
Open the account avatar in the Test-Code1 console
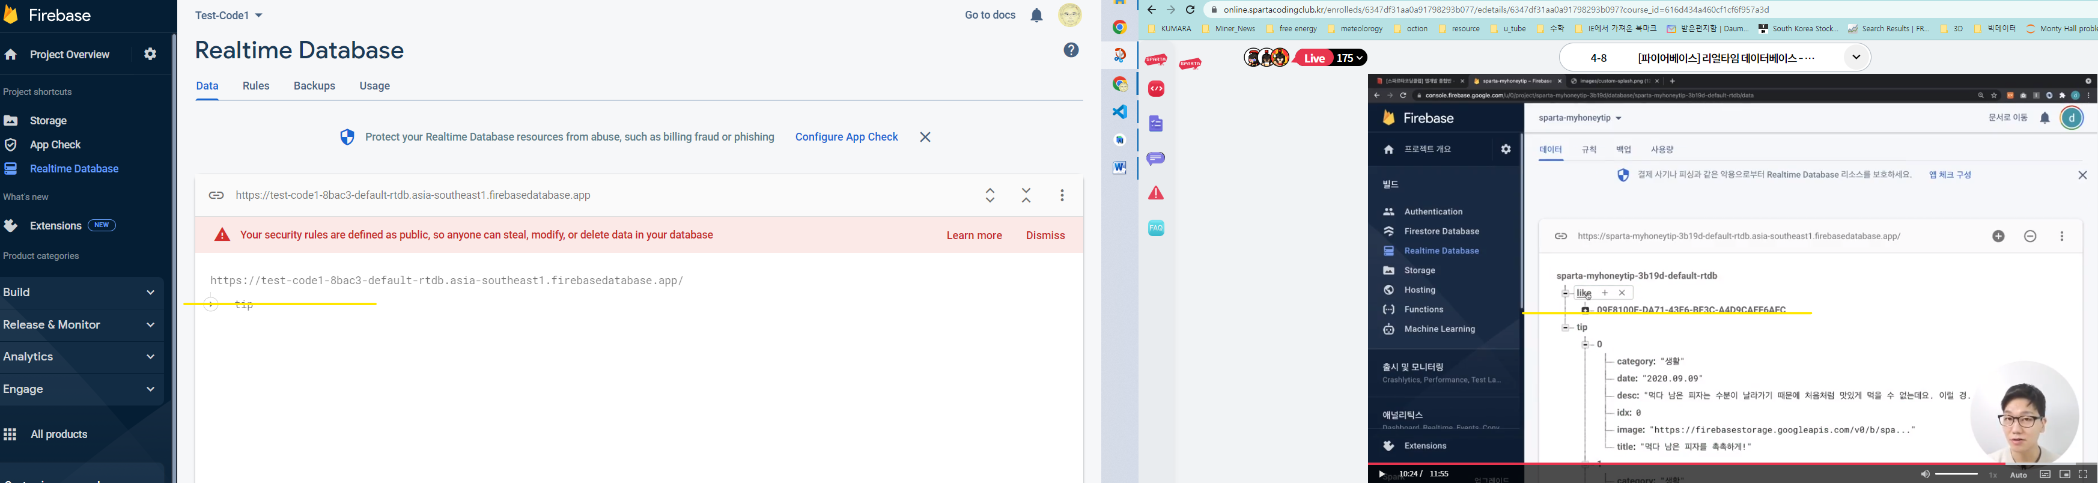pos(1070,16)
